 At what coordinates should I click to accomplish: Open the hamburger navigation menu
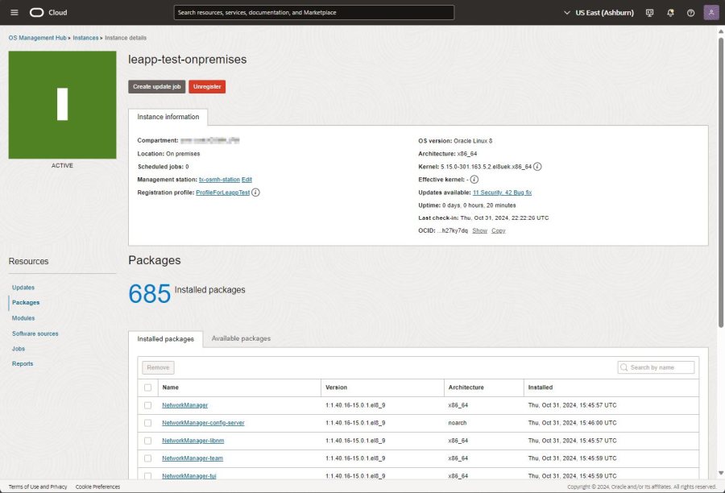click(x=14, y=13)
